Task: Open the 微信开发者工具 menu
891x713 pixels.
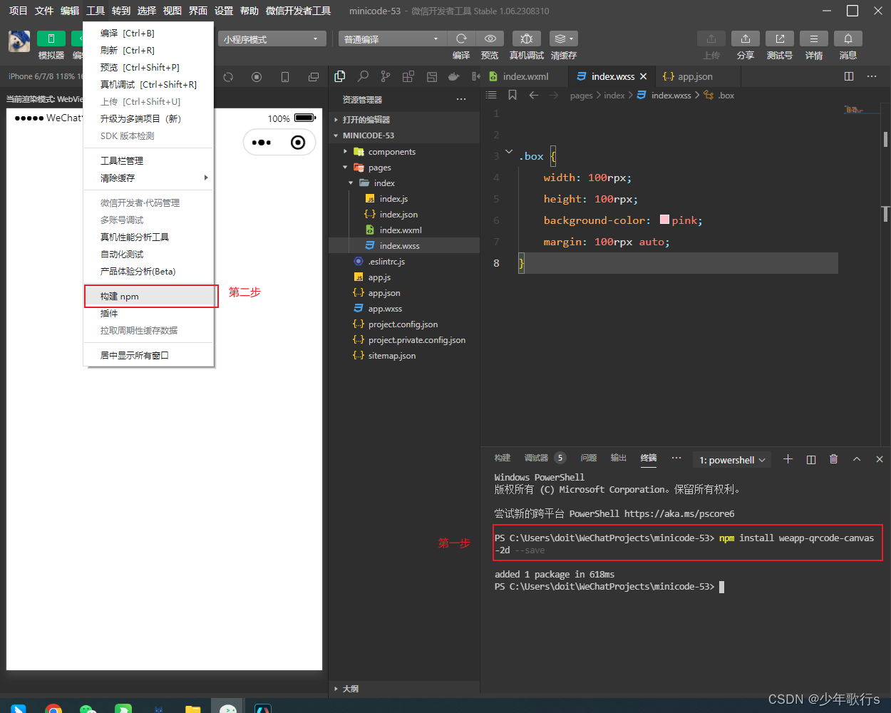Action: tap(298, 11)
